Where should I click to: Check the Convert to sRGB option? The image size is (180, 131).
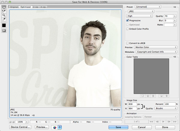(x=127, y=43)
